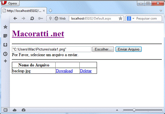Click the Enviar Arquivo button

point(129,49)
